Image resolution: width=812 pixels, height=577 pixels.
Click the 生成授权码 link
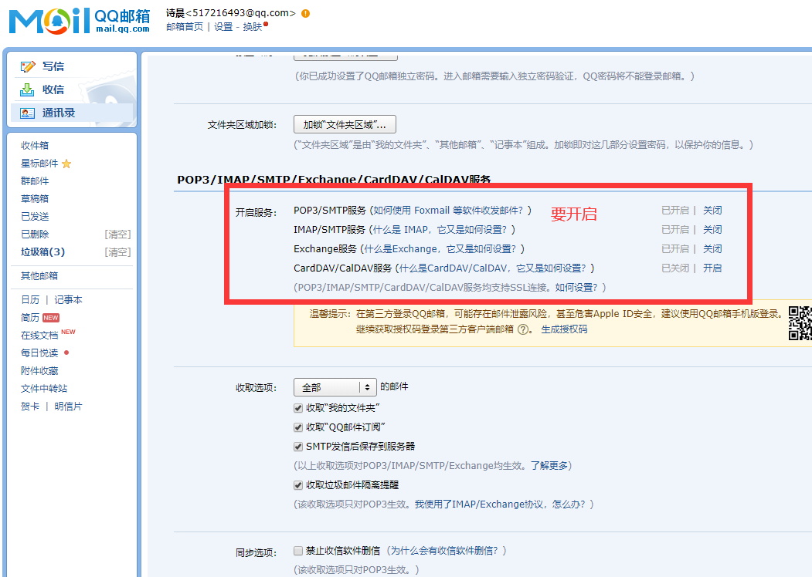pos(564,329)
